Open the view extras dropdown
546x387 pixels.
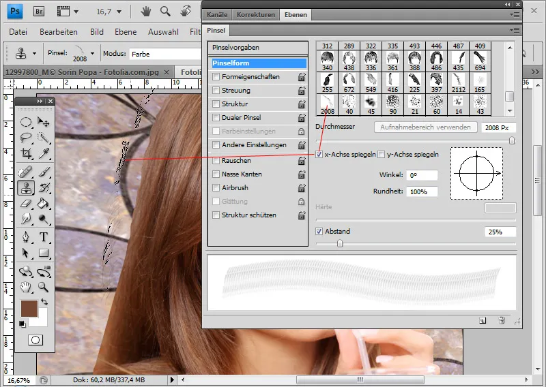[76, 12]
